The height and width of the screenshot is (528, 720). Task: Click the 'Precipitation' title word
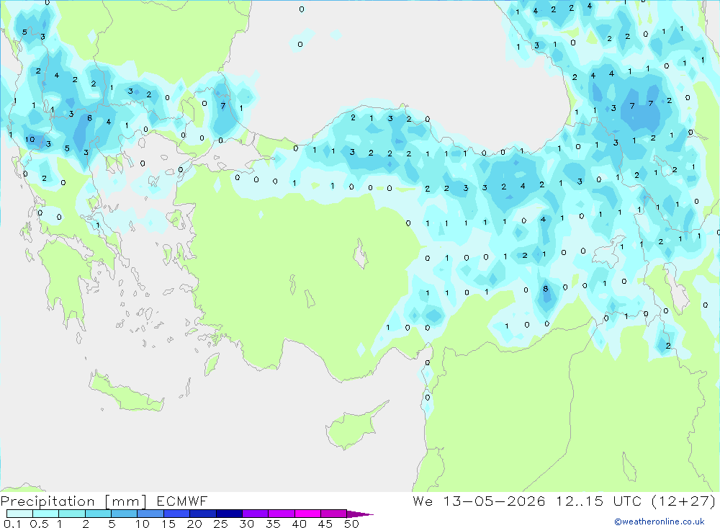(x=48, y=501)
